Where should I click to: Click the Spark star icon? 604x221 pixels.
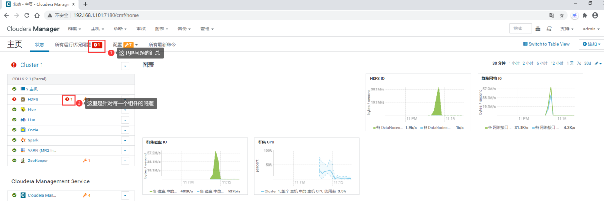coord(23,140)
